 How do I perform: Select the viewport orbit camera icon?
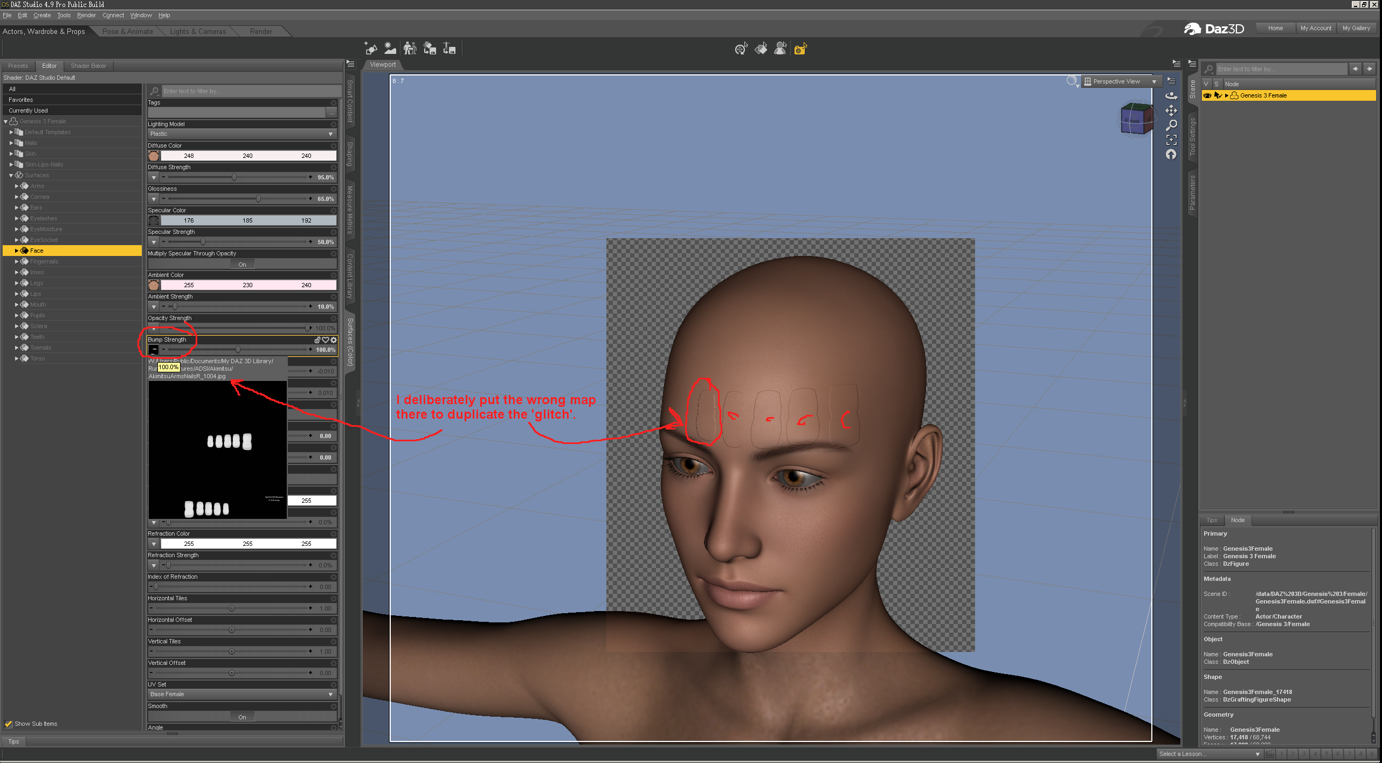(1171, 96)
